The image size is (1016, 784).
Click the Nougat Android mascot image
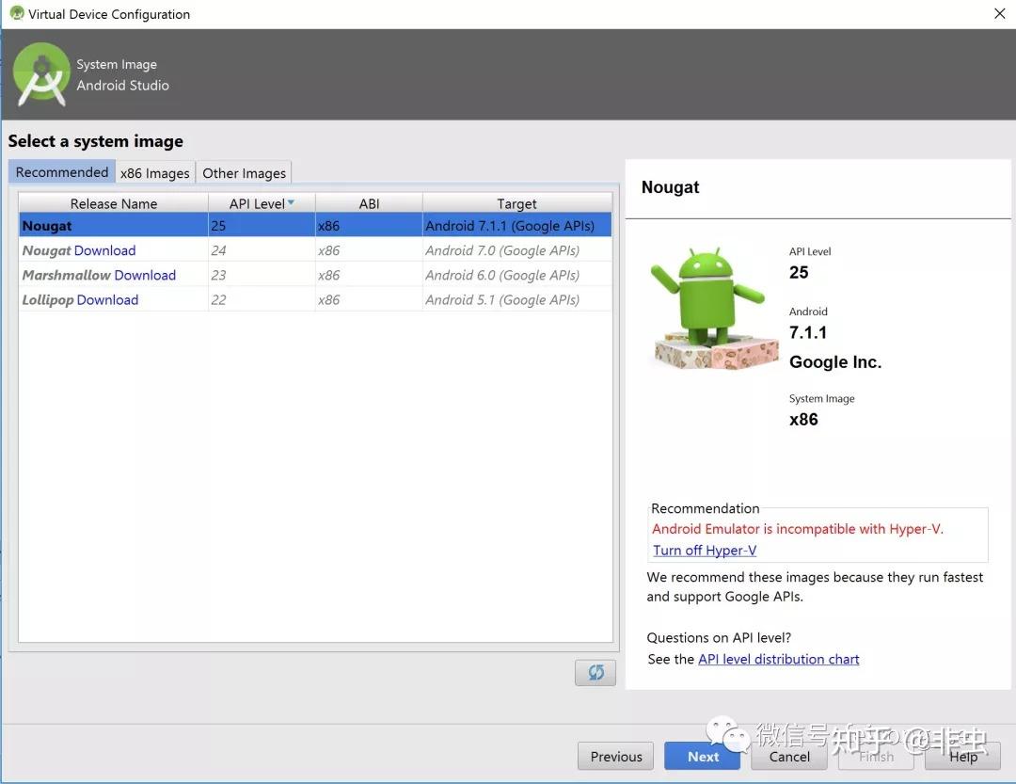pyautogui.click(x=713, y=308)
